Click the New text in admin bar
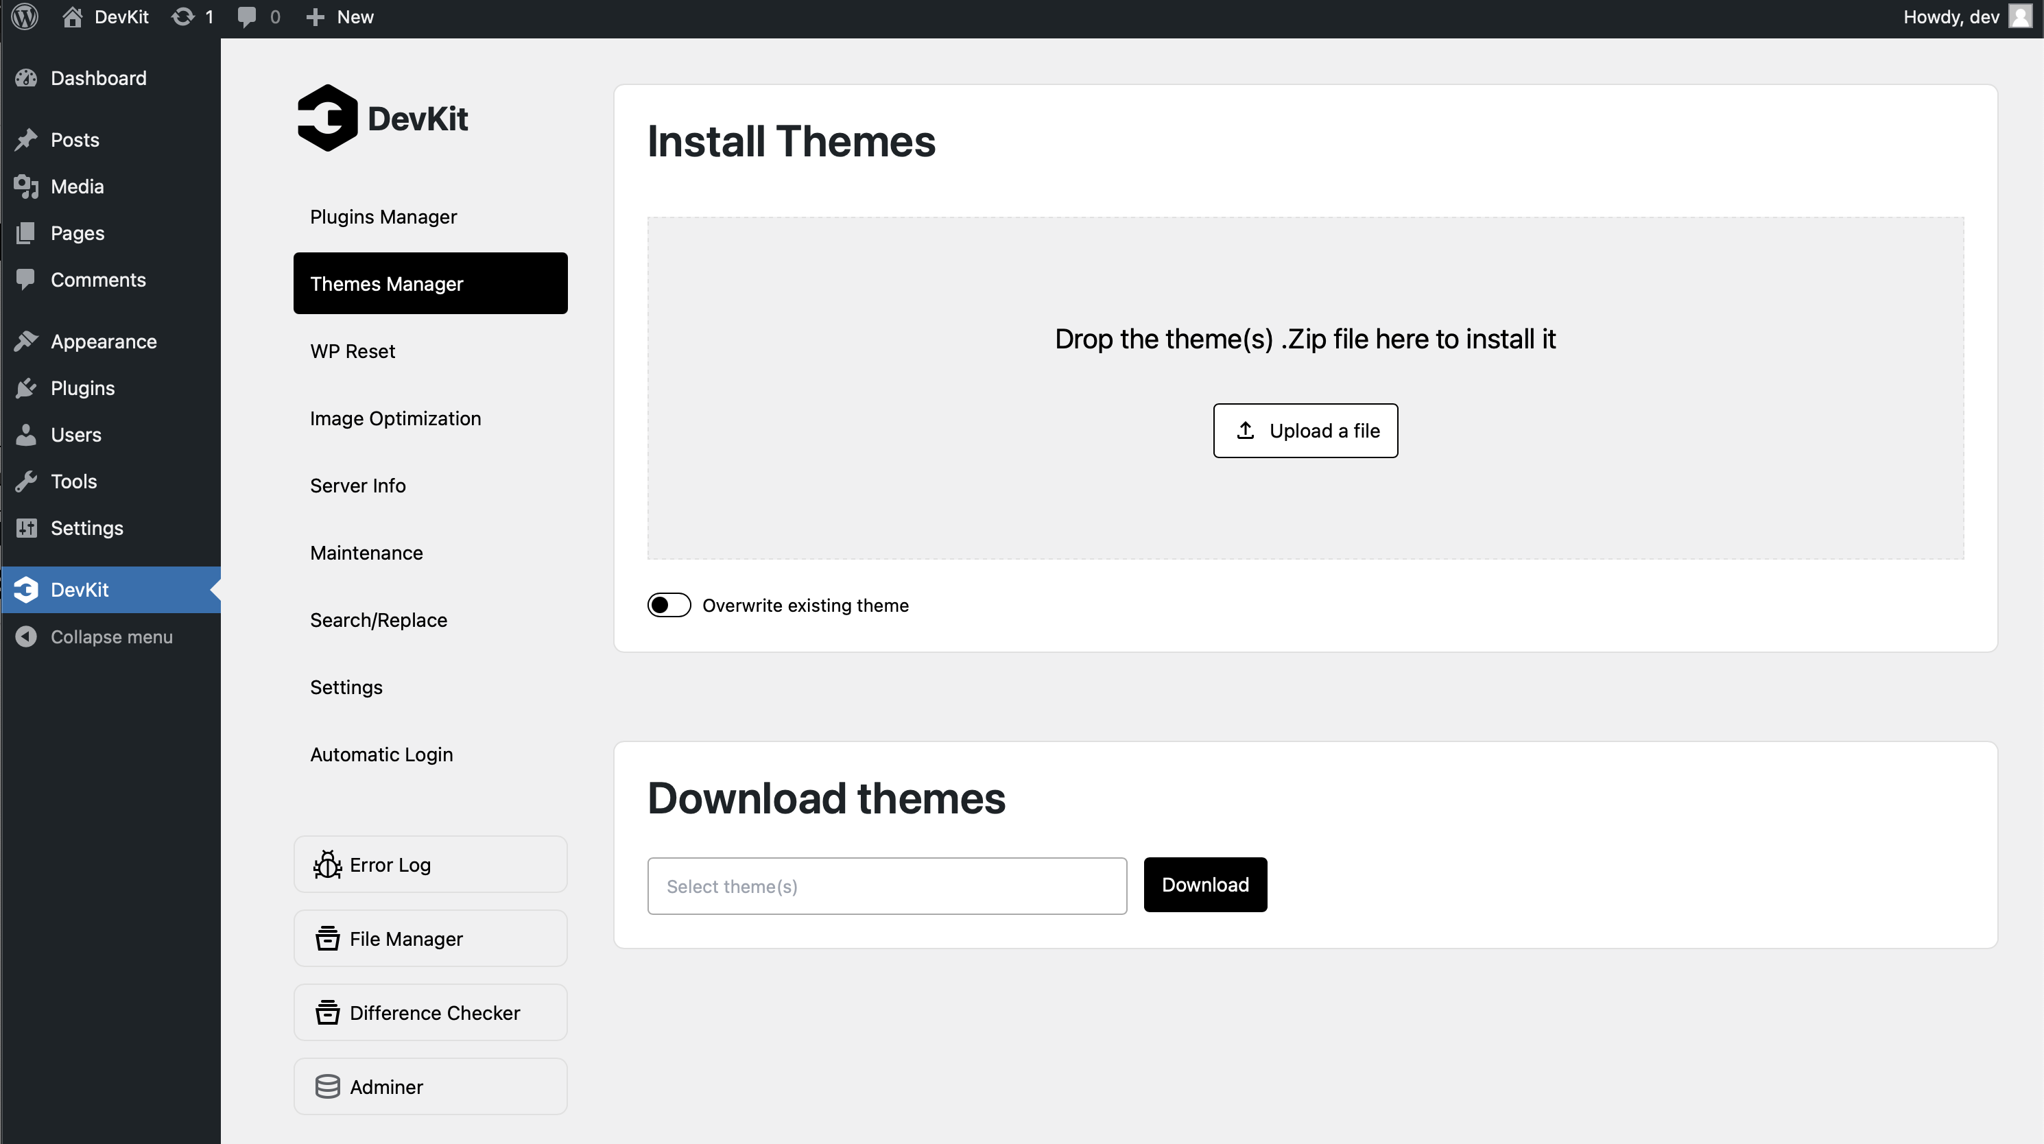The height and width of the screenshot is (1144, 2044). (x=355, y=16)
